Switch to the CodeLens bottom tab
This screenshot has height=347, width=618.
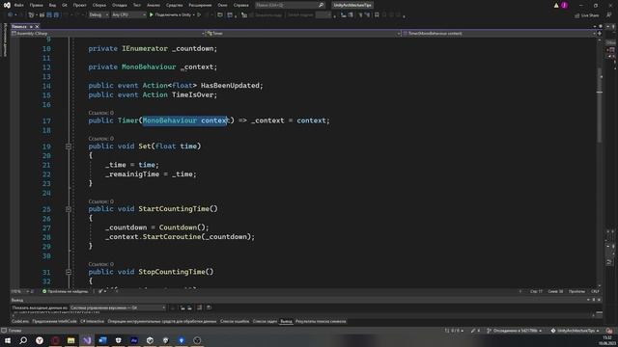point(20,321)
